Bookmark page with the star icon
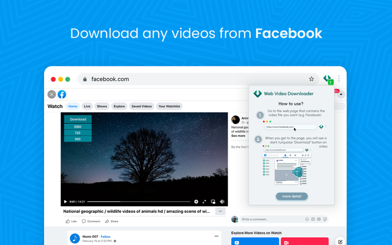Screen dimensions: 392x245 [311, 79]
